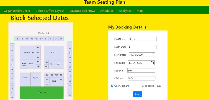209x100 pixels.
Task: Open the Map menu item
Action: [140, 11]
